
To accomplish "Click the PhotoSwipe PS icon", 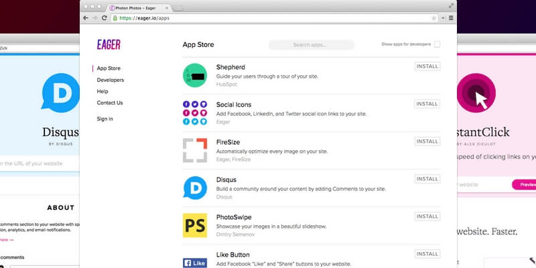I will tap(194, 225).
